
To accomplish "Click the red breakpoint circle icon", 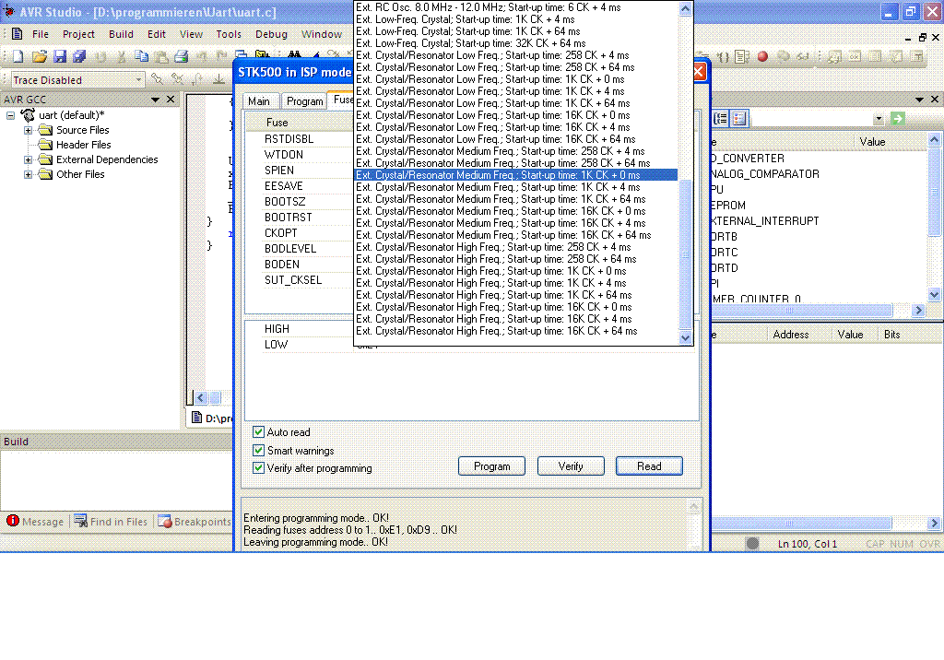I will pos(762,56).
